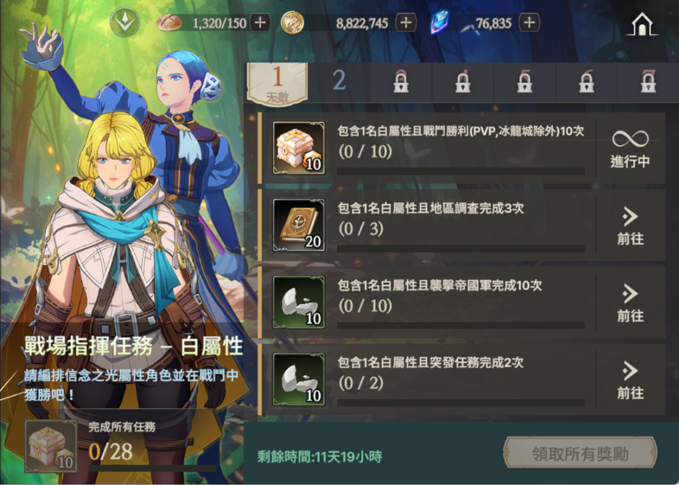Select the Day 1 天數 tab

tap(277, 83)
